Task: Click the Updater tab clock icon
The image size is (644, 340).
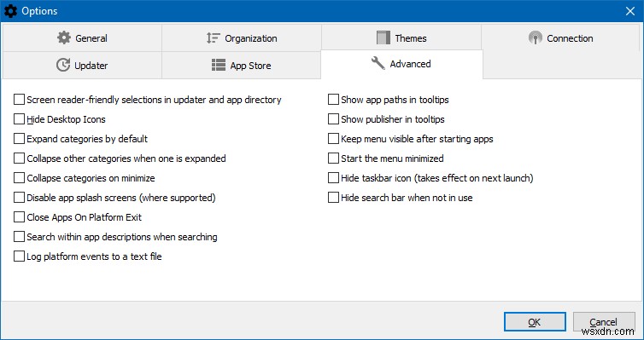Action: click(63, 65)
